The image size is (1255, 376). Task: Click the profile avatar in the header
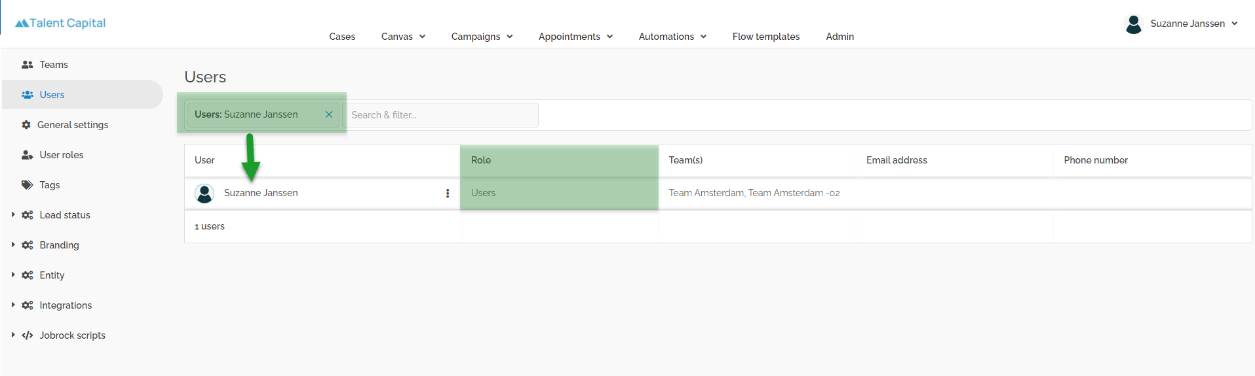[1134, 24]
